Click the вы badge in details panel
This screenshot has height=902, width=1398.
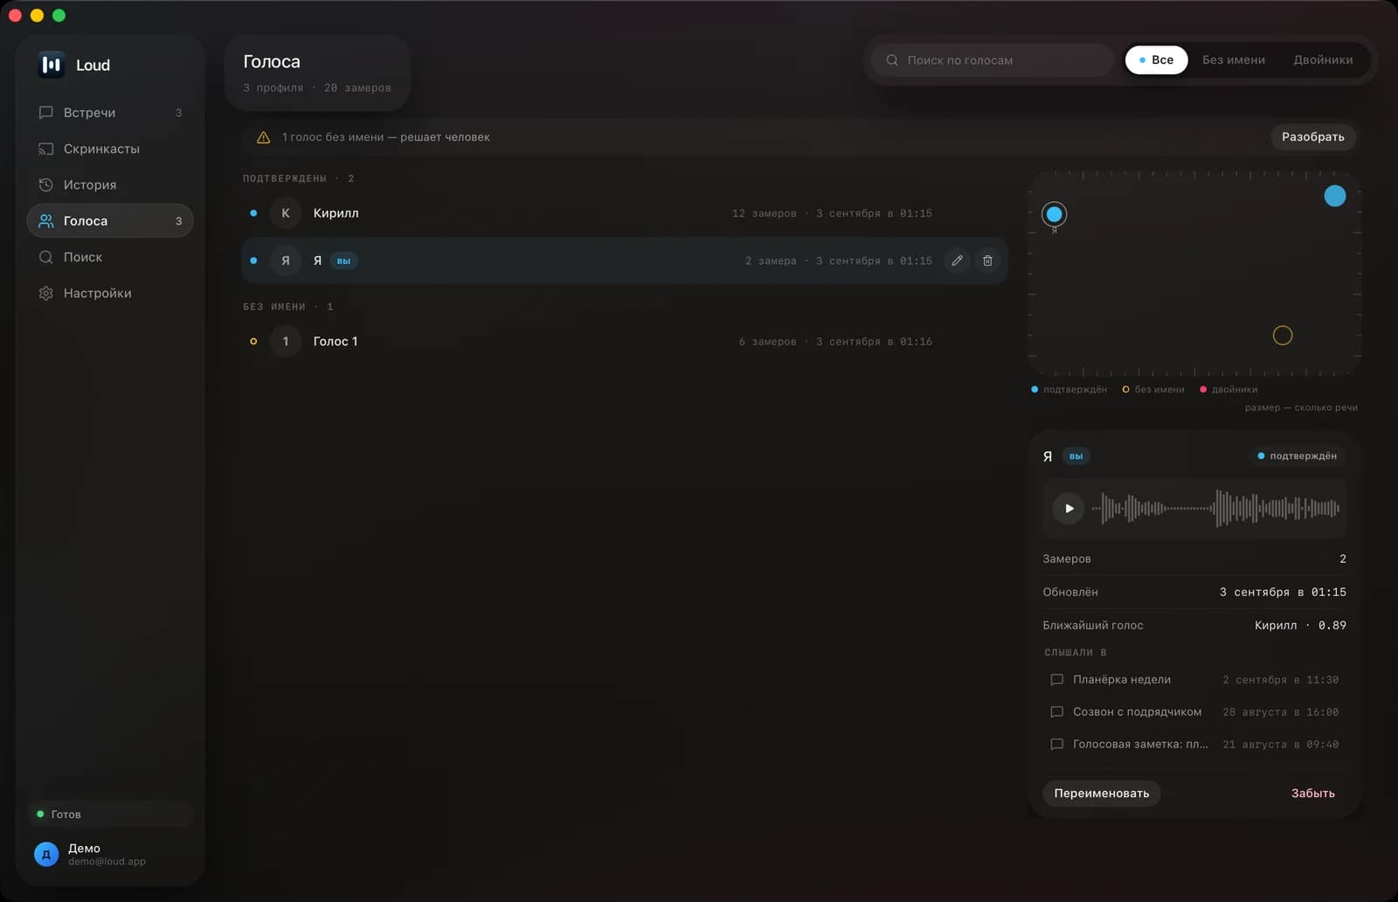point(1076,456)
